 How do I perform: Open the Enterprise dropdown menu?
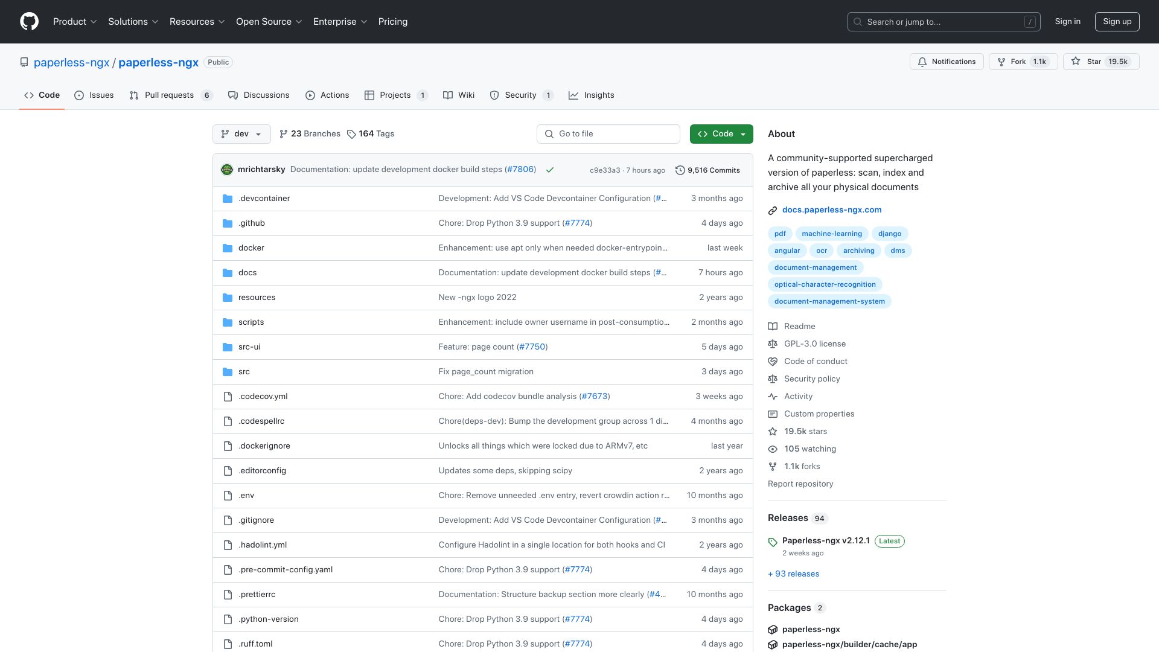coord(340,22)
